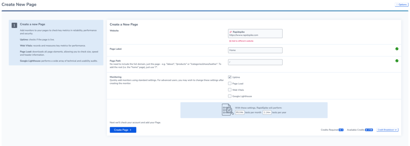Click the green check icon beside Page Label
This screenshot has width=410, height=146.
coord(397,49)
